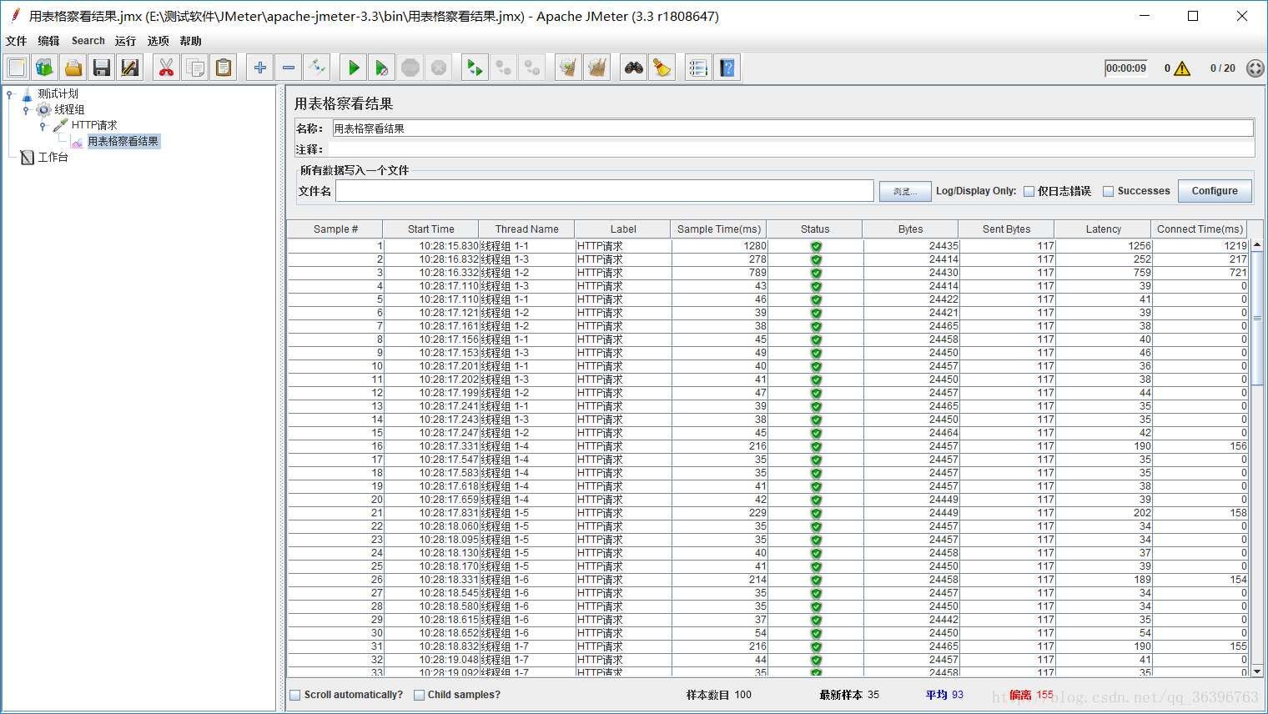Click the Save As icon with pencil
Screen dimensions: 1268x714
pyautogui.click(x=130, y=68)
